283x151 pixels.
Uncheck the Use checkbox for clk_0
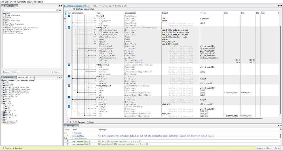[69, 16]
